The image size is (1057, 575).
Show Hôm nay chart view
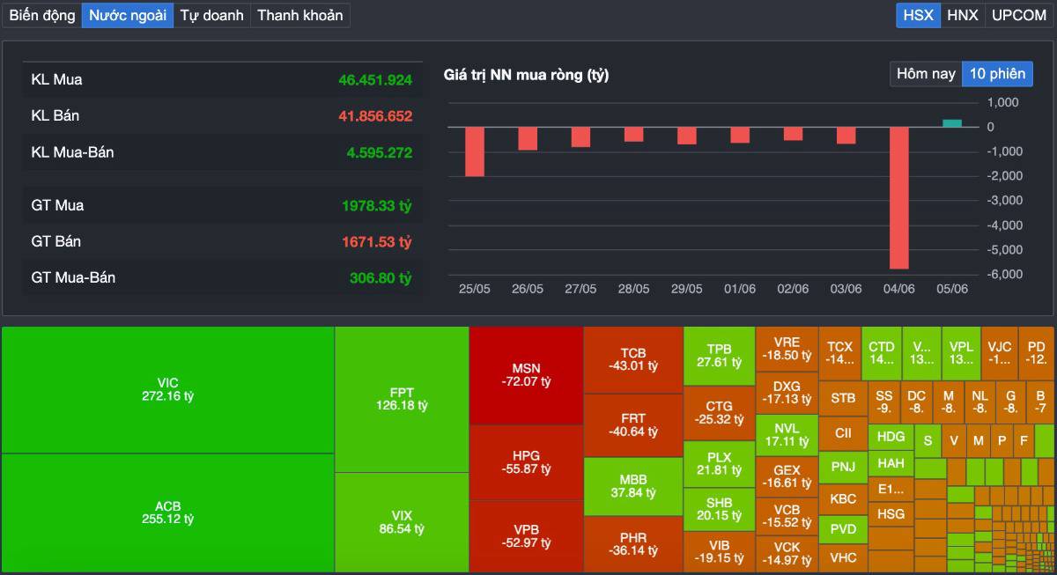(926, 74)
